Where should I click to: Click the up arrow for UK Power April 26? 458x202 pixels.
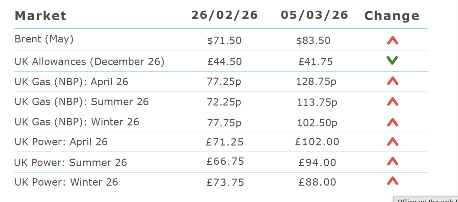(x=392, y=142)
